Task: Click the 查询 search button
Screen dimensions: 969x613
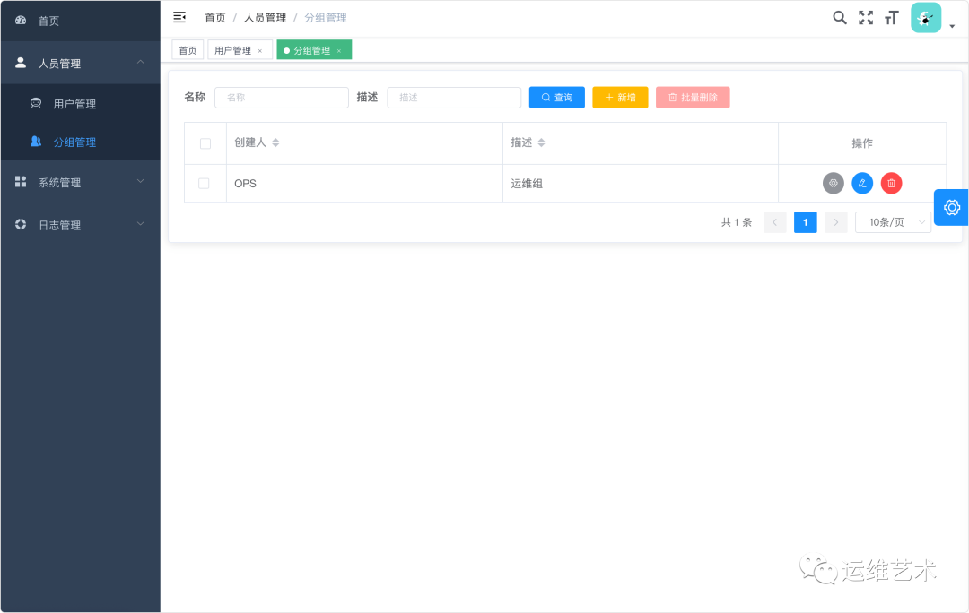Action: pos(556,97)
